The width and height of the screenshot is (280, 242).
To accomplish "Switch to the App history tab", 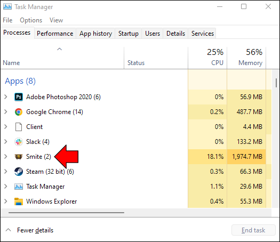I will (x=95, y=34).
